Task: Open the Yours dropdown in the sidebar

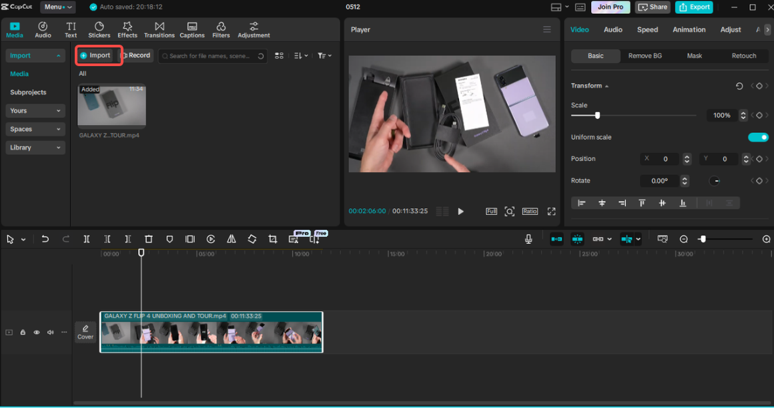Action: click(x=35, y=111)
